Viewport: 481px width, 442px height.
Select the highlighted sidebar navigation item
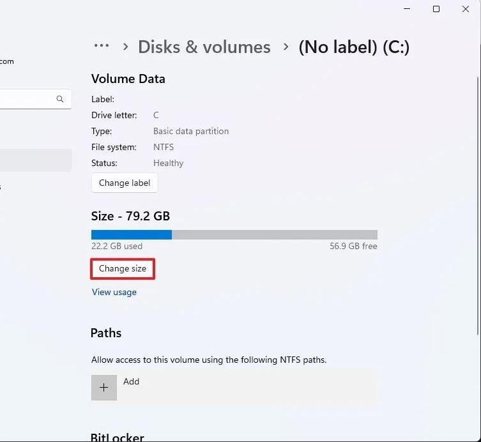[35, 160]
